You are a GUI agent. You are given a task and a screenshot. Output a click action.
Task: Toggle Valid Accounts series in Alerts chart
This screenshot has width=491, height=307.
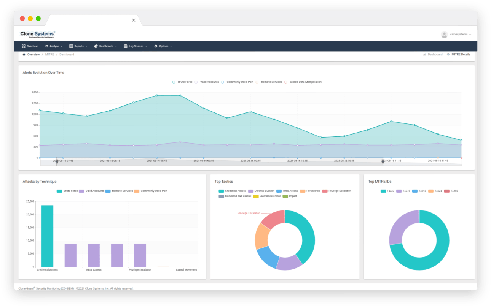[207, 82]
